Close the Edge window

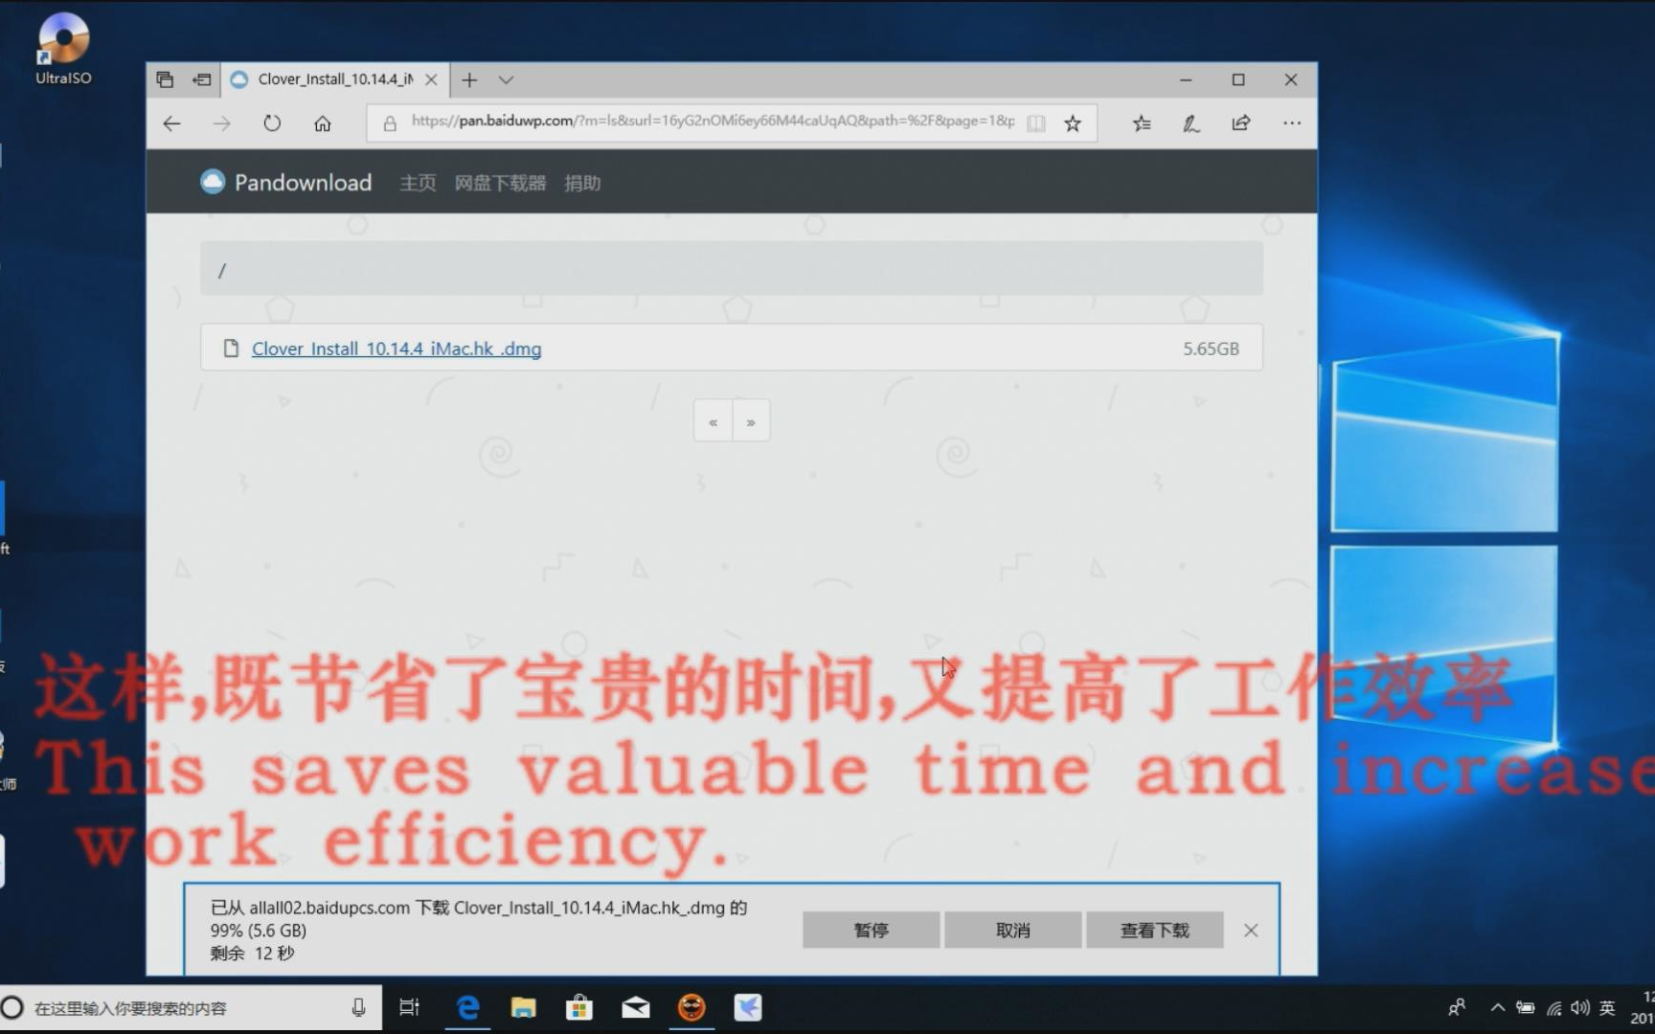point(1291,79)
